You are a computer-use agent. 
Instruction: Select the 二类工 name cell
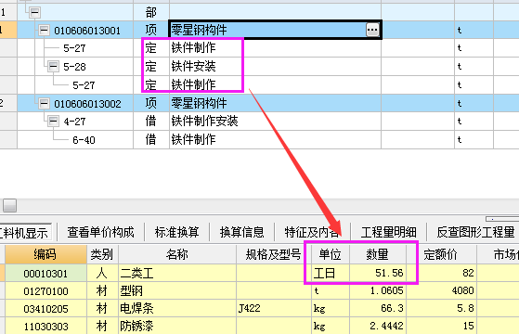[177, 273]
